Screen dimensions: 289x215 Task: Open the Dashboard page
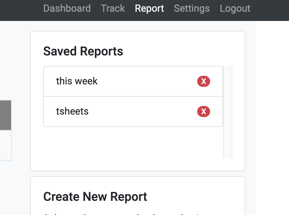coord(67,9)
